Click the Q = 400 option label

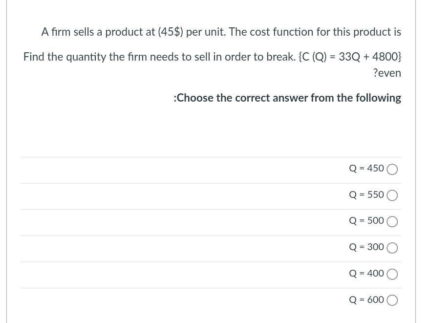[x=366, y=273]
